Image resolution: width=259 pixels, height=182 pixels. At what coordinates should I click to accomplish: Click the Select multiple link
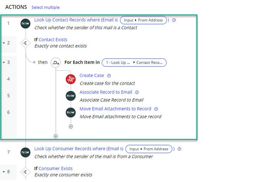tap(46, 7)
